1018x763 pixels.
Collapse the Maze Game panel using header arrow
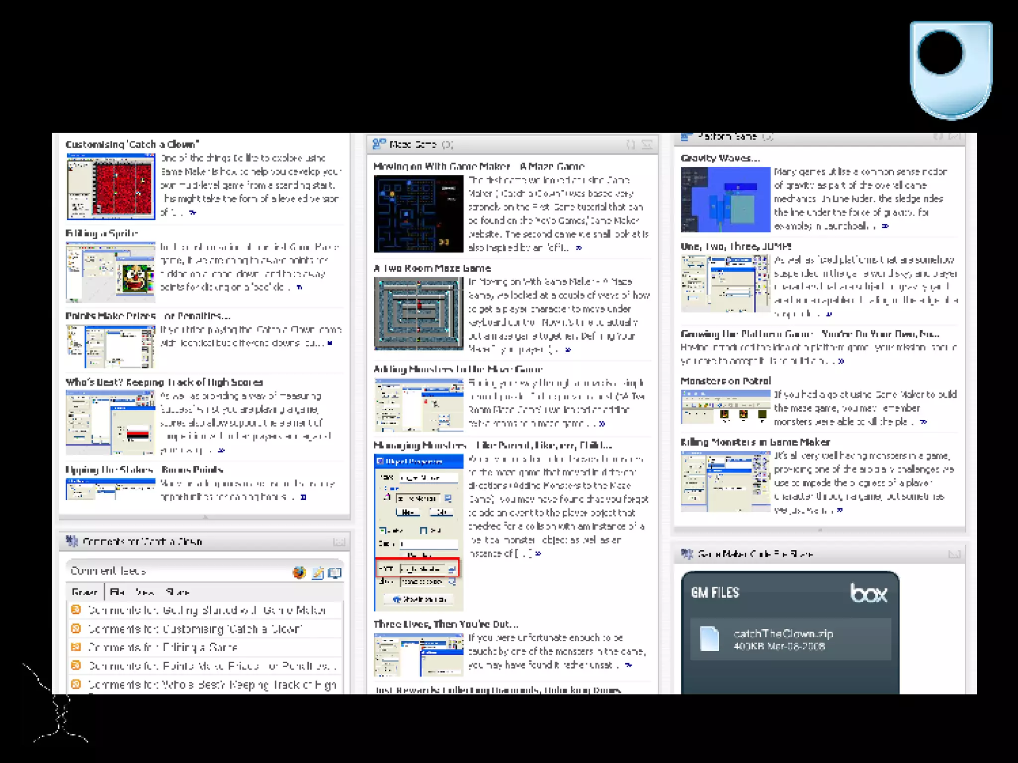[647, 145]
